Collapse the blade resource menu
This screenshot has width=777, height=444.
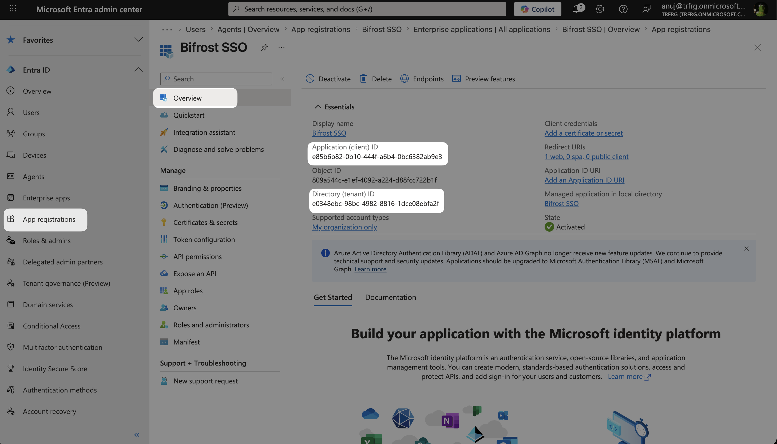point(282,79)
